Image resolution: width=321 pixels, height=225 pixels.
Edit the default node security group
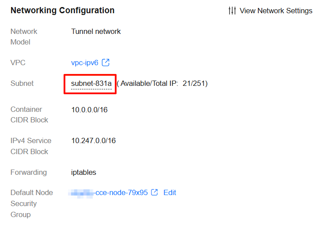click(x=170, y=193)
